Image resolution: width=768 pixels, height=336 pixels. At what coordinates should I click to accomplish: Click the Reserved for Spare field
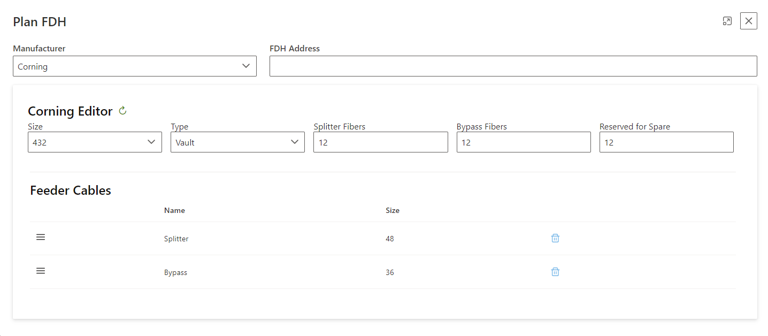click(666, 142)
